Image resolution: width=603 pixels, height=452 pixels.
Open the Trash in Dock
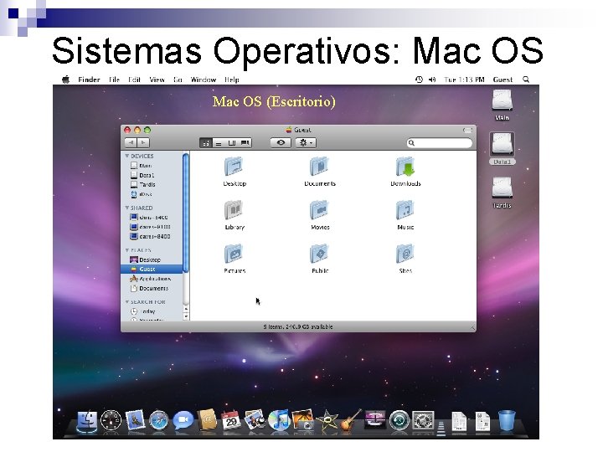pyautogui.click(x=507, y=420)
